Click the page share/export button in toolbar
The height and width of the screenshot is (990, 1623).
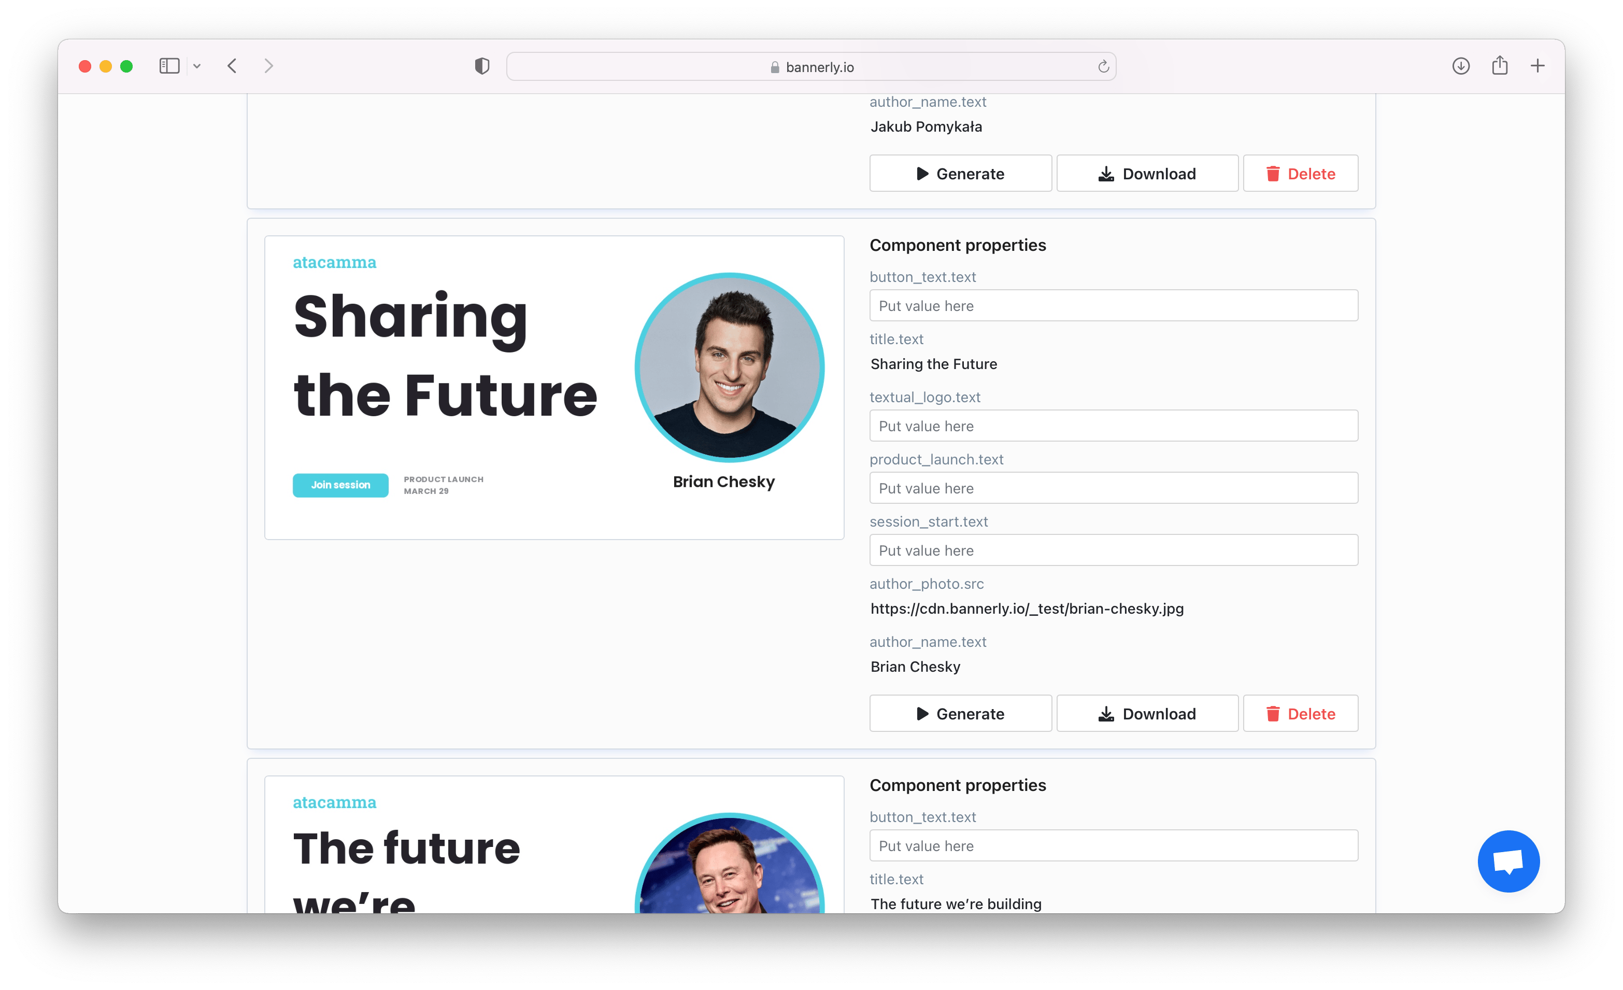click(x=1500, y=65)
